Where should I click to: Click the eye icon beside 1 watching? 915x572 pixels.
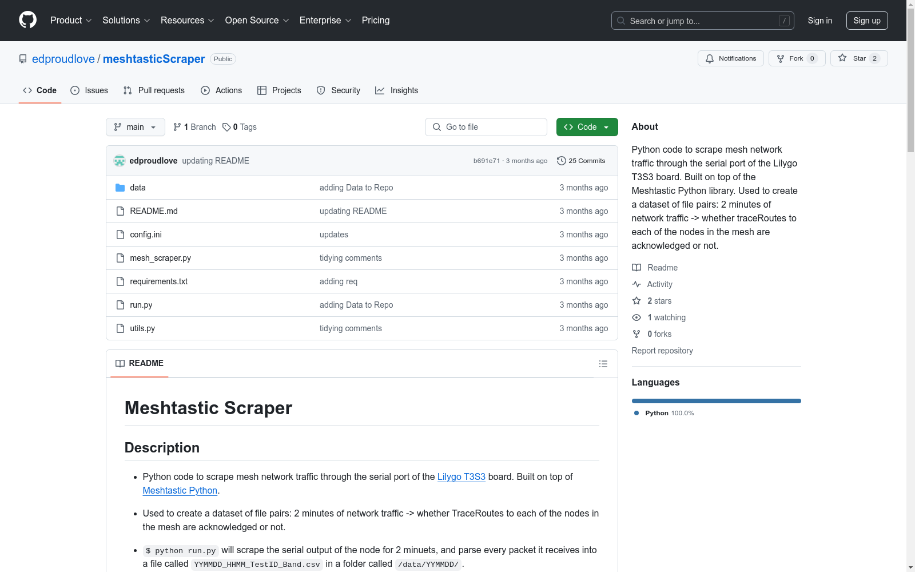pos(636,317)
